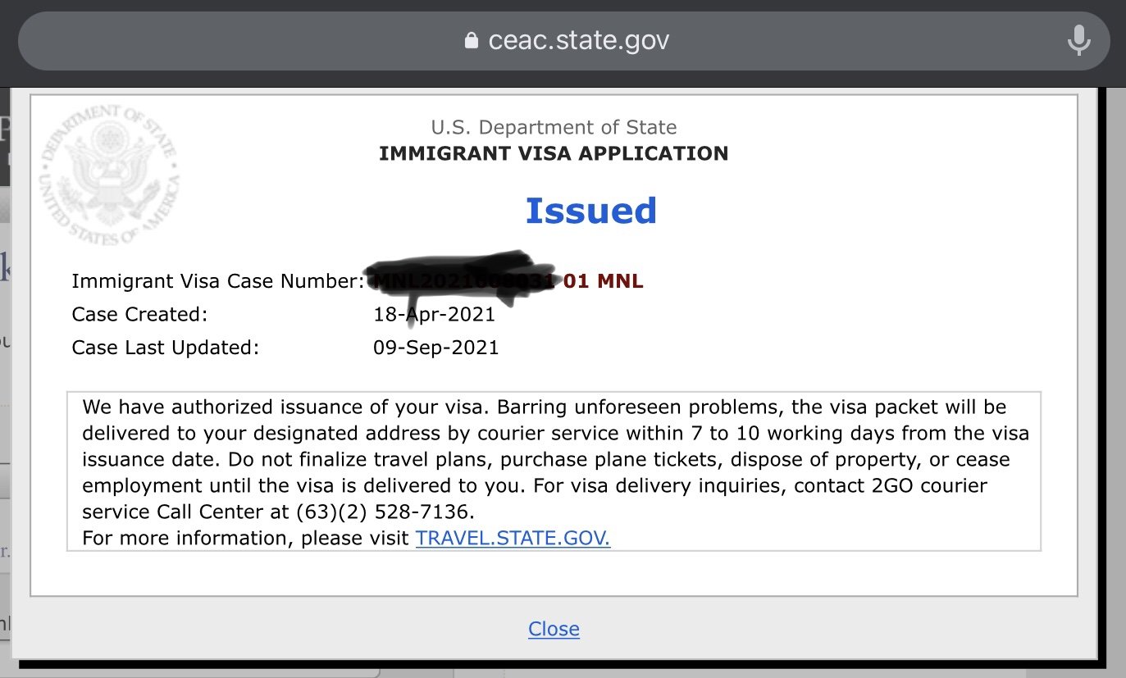Click the U.S. Department of State text

click(554, 127)
